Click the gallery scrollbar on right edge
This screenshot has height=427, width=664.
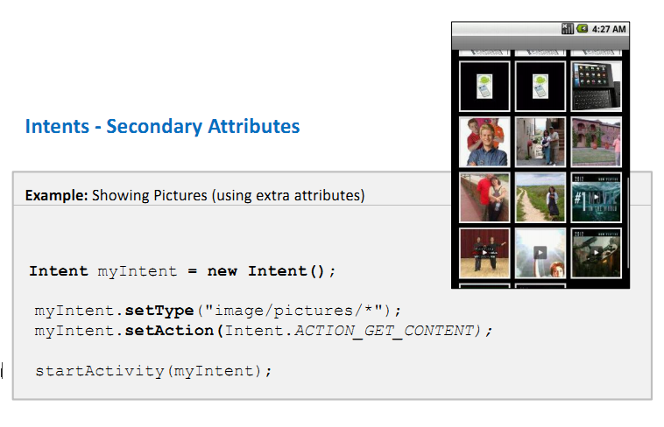click(627, 222)
